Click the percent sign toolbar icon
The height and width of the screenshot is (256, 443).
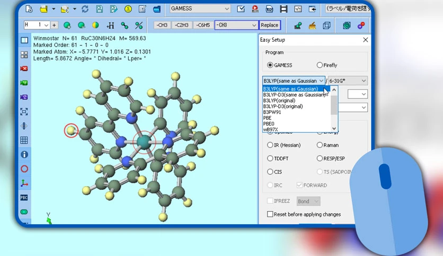139,25
